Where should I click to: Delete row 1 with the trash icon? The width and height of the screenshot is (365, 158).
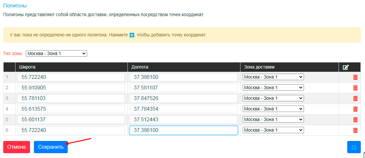tap(355, 77)
